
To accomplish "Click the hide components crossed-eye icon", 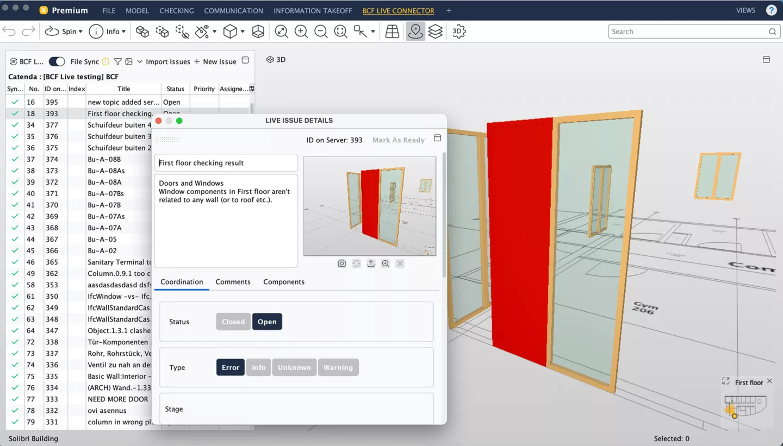I will pos(182,32).
